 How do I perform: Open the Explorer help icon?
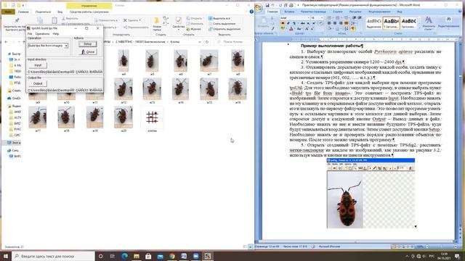(x=251, y=12)
